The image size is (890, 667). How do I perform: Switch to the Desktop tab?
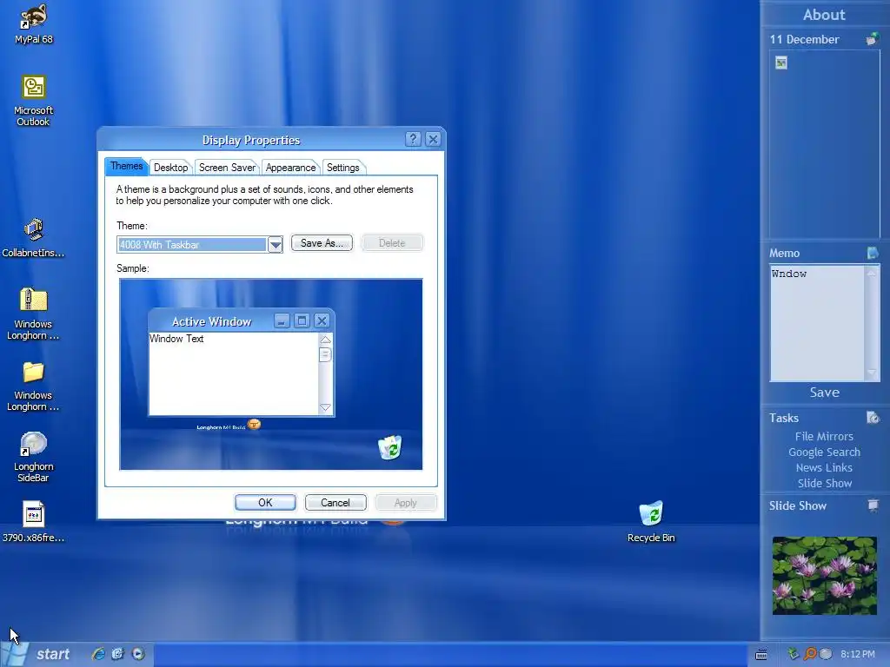click(171, 168)
